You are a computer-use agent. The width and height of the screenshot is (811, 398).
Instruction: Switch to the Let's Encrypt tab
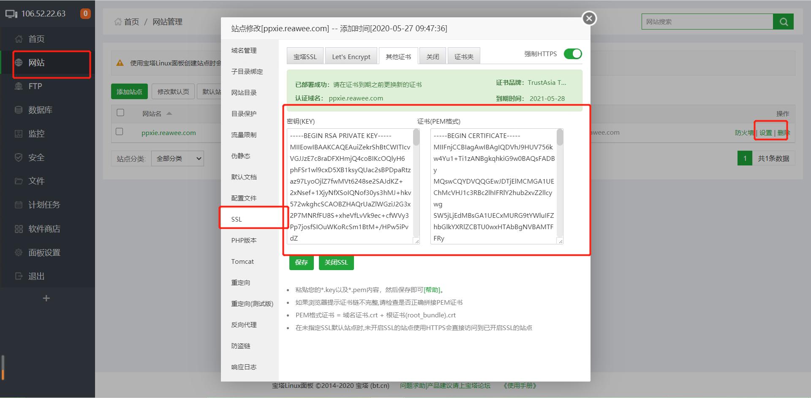[351, 57]
